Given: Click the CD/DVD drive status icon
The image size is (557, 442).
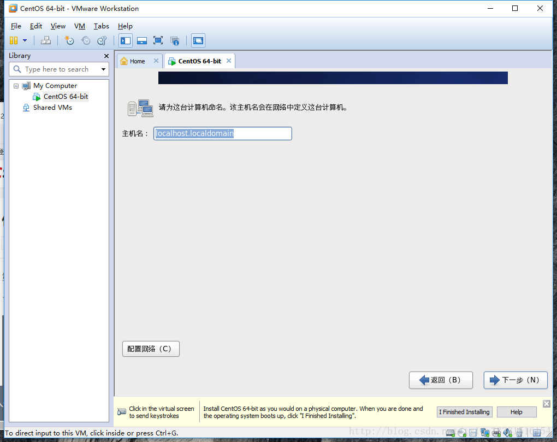Looking at the screenshot, I should pyautogui.click(x=462, y=432).
